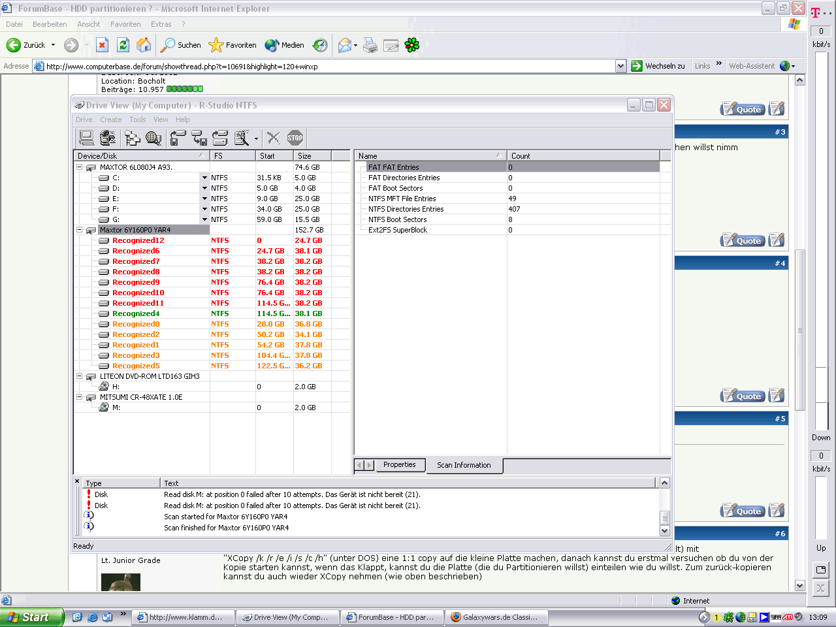Select the Recognized12 partition row
This screenshot has height=627, width=836.
click(138, 240)
